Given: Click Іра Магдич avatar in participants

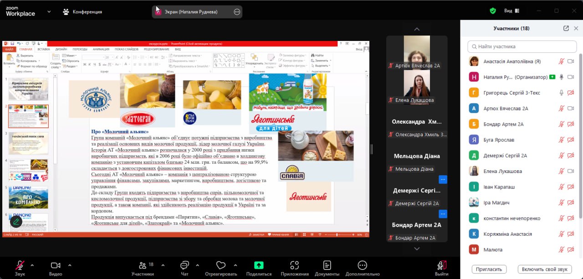Looking at the screenshot, I should tap(474, 203).
